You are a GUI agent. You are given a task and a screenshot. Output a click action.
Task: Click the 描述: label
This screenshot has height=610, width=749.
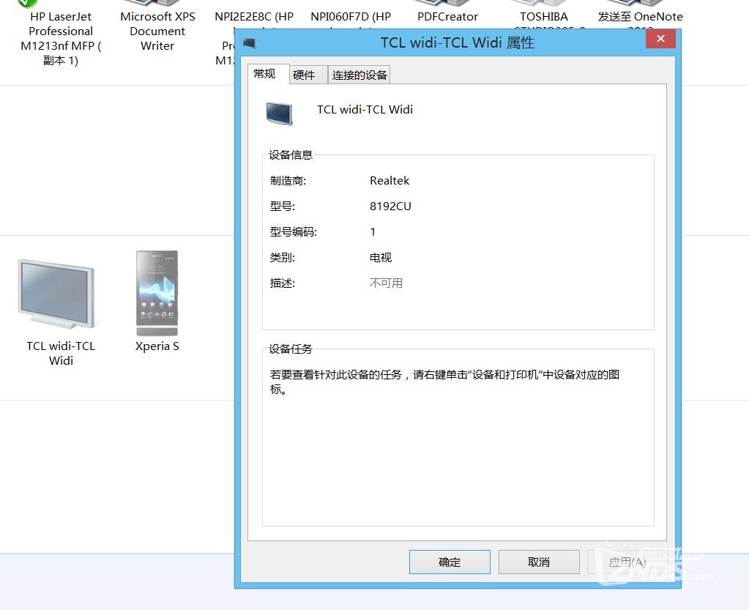pos(283,283)
